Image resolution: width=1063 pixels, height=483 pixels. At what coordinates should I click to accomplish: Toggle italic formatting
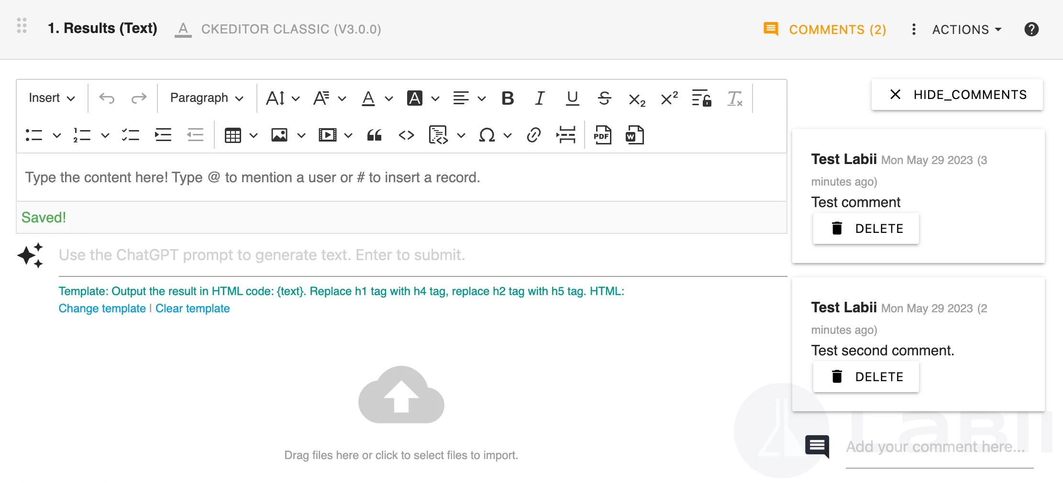(x=540, y=99)
